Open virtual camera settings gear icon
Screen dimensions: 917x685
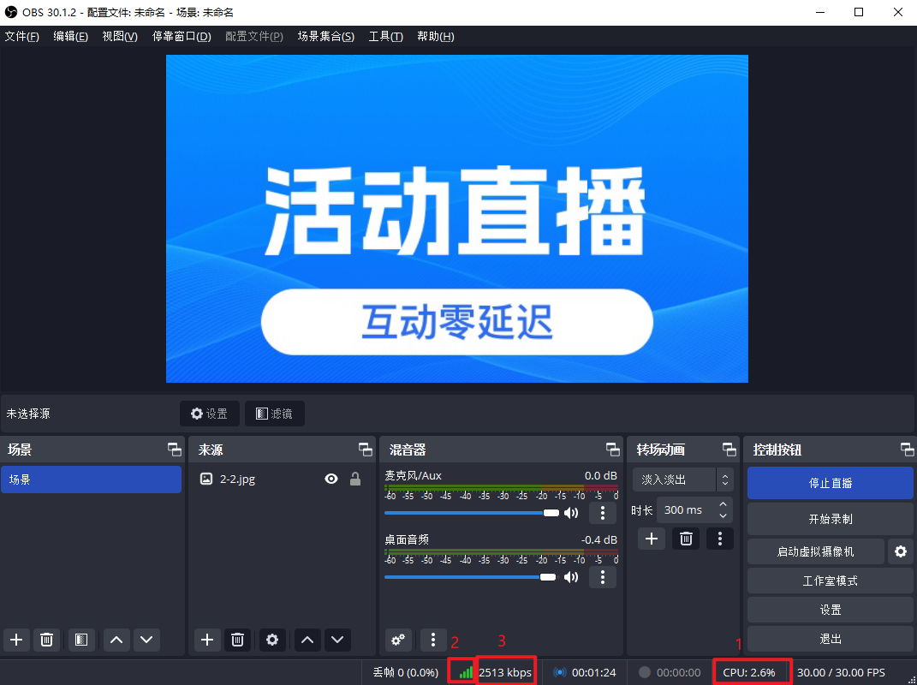point(900,551)
